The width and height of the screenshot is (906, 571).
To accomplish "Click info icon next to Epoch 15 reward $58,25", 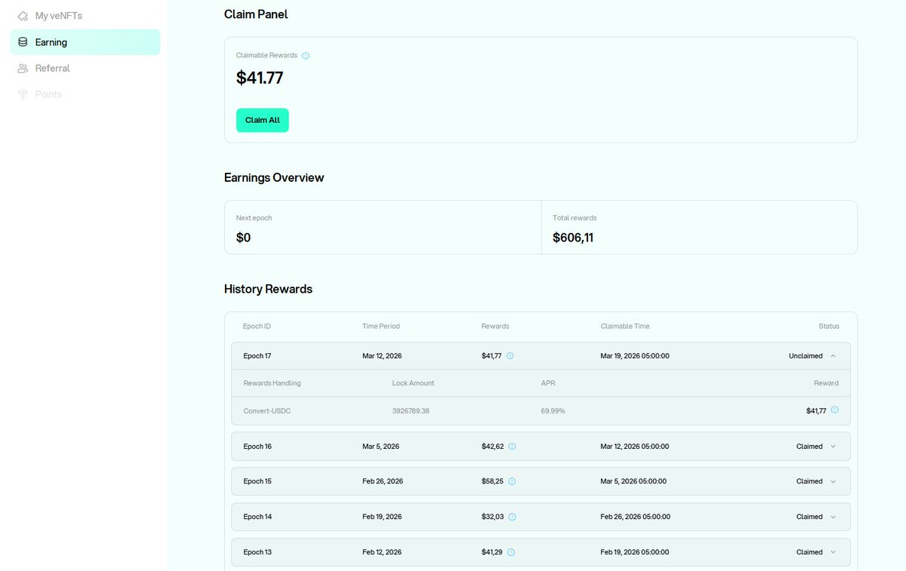I will pyautogui.click(x=512, y=481).
